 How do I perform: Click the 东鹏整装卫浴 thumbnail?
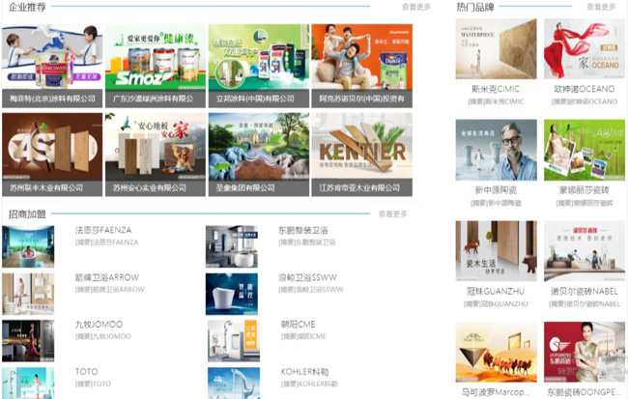(x=232, y=246)
